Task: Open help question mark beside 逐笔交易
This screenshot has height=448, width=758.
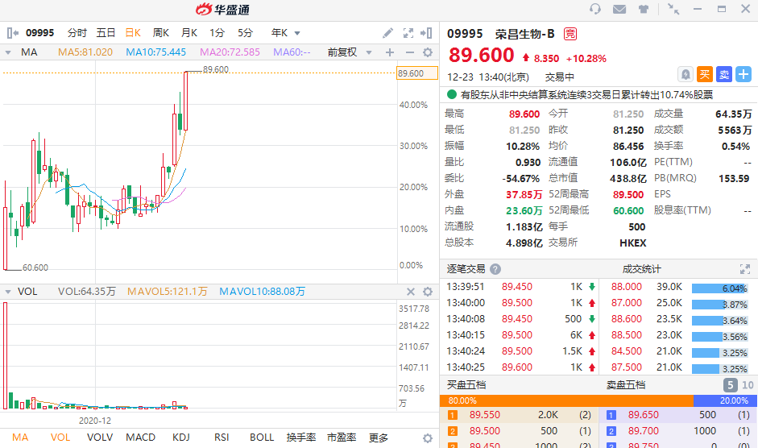Action: coord(495,269)
